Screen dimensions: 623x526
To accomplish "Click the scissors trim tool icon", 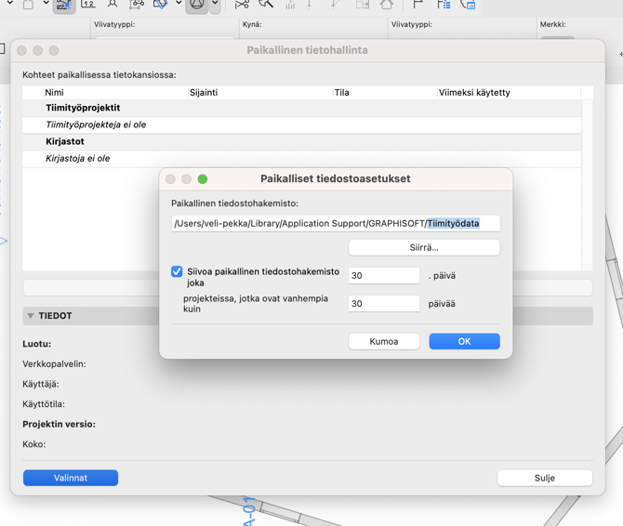I will (242, 5).
